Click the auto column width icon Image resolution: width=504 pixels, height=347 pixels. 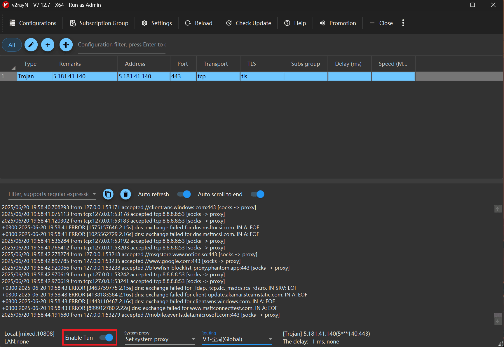pos(66,45)
